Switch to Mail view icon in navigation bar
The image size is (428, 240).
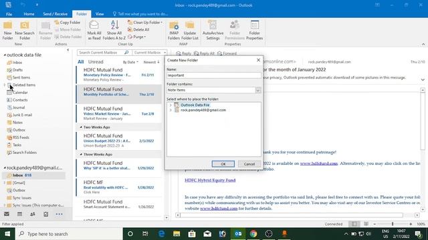click(x=7, y=214)
